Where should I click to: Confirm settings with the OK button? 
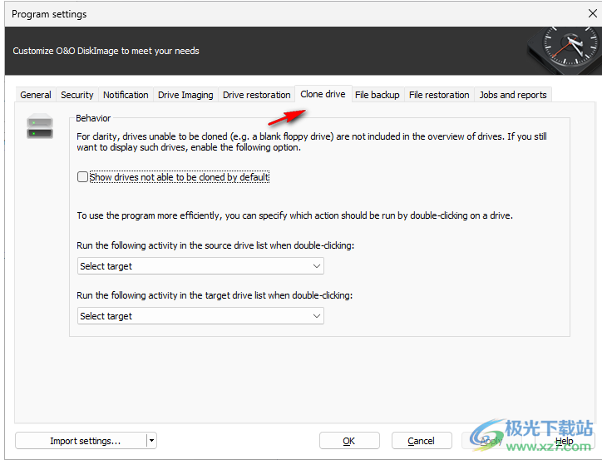click(x=349, y=441)
